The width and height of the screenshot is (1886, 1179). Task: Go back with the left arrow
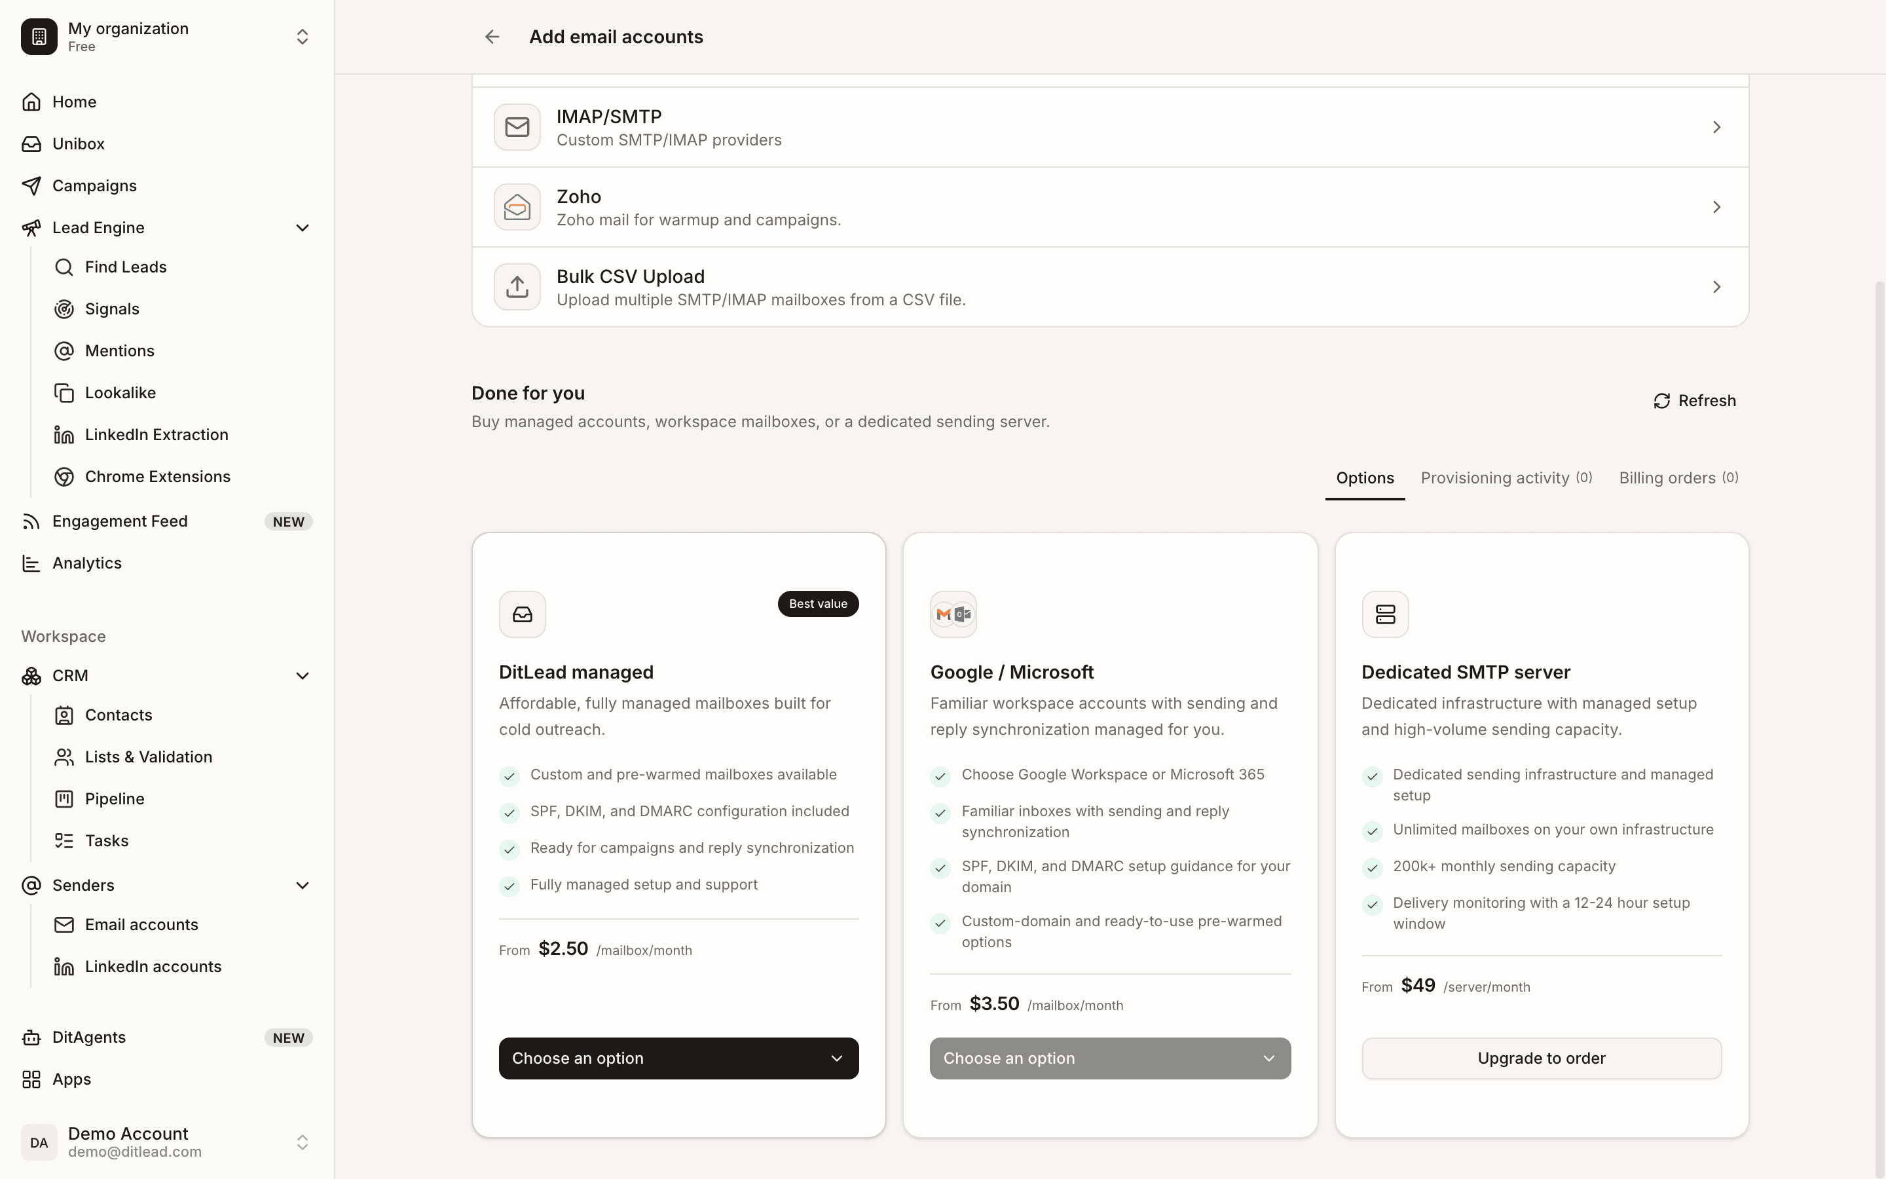coord(492,37)
